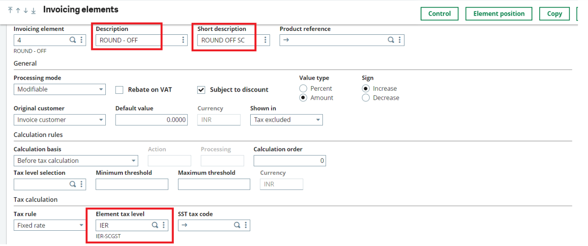Jump to last record arrow
588x246 pixels.
tap(34, 10)
